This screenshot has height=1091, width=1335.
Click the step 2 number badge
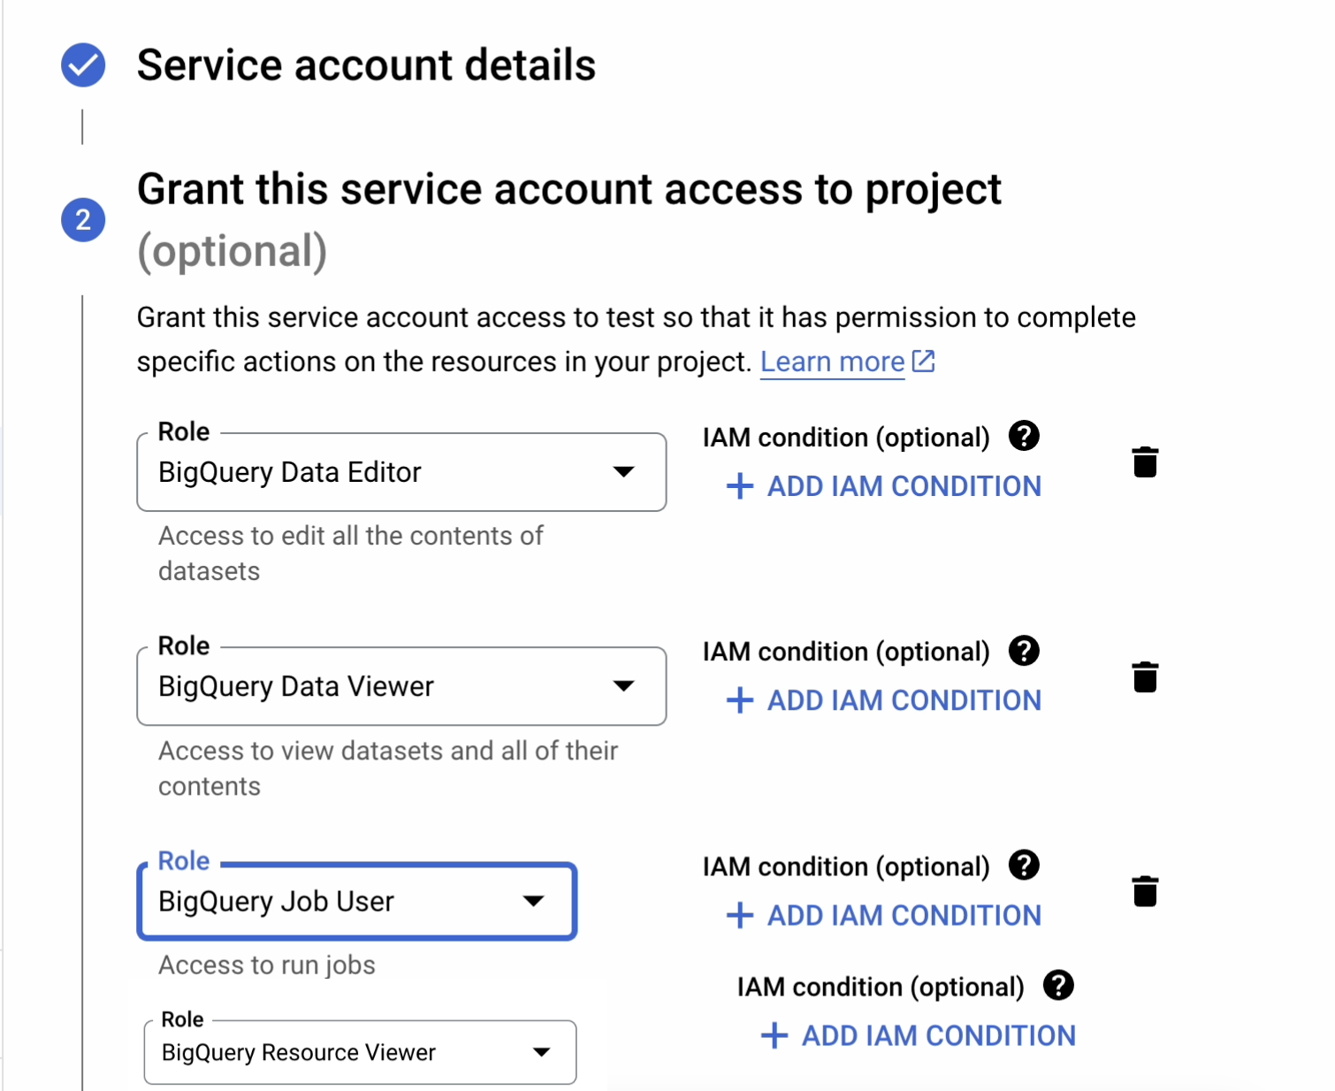[x=83, y=219]
